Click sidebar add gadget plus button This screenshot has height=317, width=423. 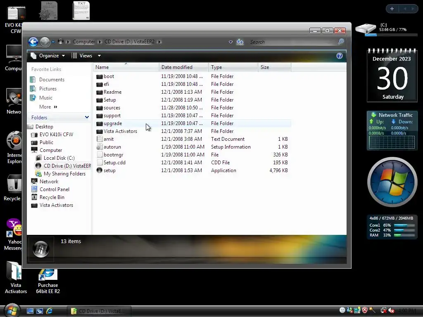(x=392, y=9)
